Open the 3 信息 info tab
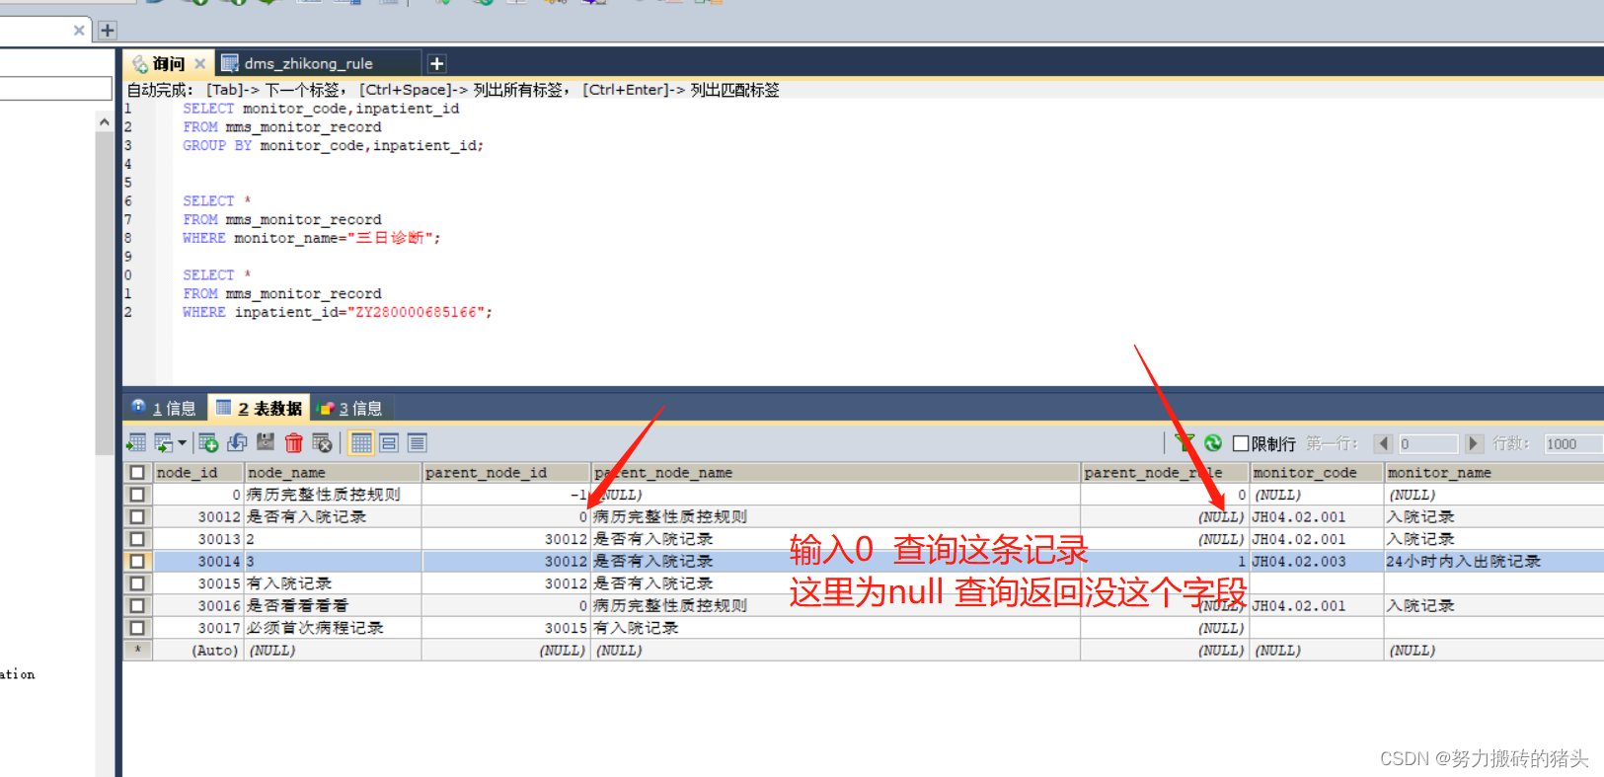 click(351, 408)
